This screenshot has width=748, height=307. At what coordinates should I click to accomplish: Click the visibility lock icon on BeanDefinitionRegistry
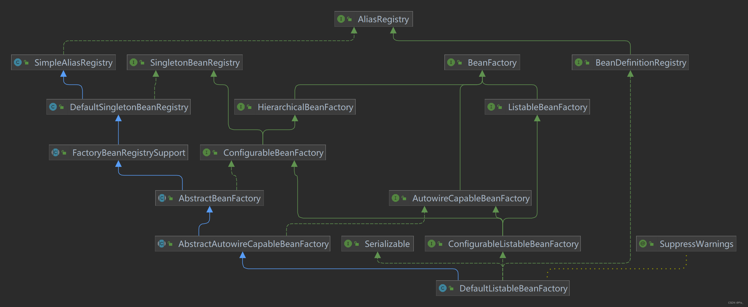click(587, 62)
